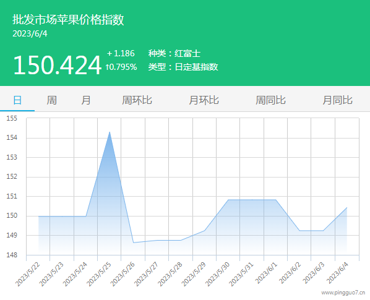This screenshot has width=370, height=300.
Task: Switch to the 周 weekly tab
Action: pos(52,100)
